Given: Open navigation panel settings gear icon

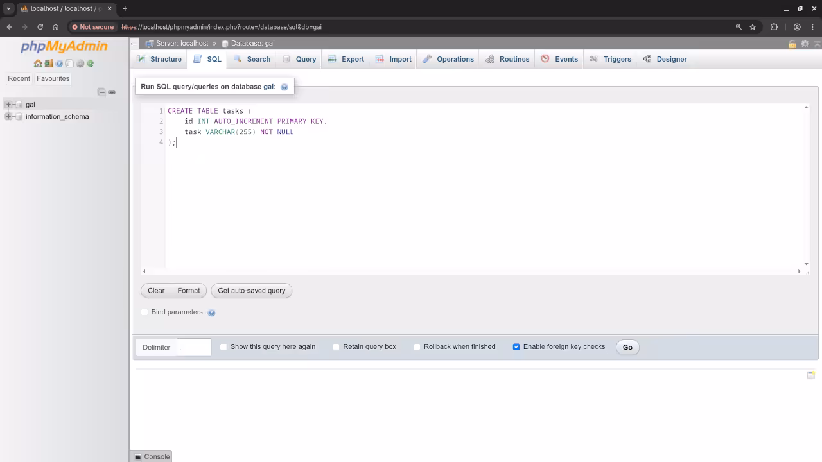Looking at the screenshot, I should coord(80,64).
